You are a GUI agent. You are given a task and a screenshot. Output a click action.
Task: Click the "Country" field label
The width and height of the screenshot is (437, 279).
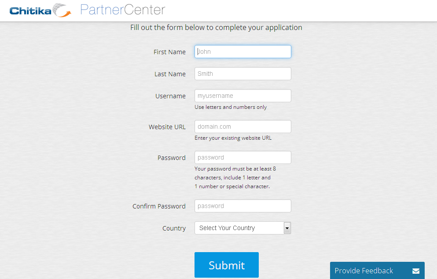point(174,228)
